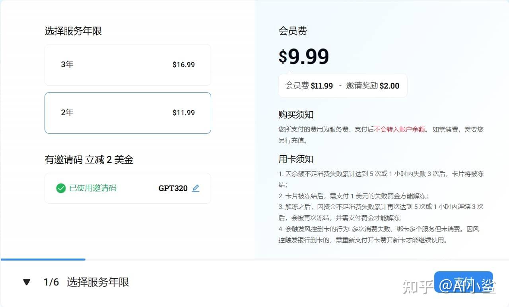Click the 选择服务年限 heading
The width and height of the screenshot is (509, 307).
tap(73, 31)
